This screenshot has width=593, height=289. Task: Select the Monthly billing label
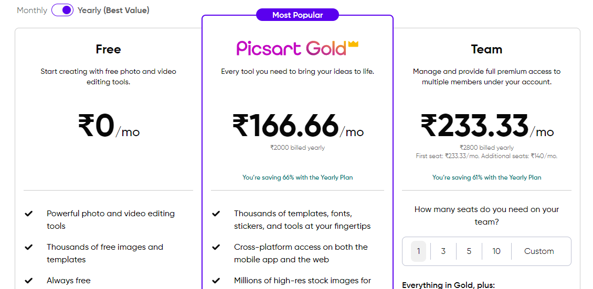(x=32, y=10)
